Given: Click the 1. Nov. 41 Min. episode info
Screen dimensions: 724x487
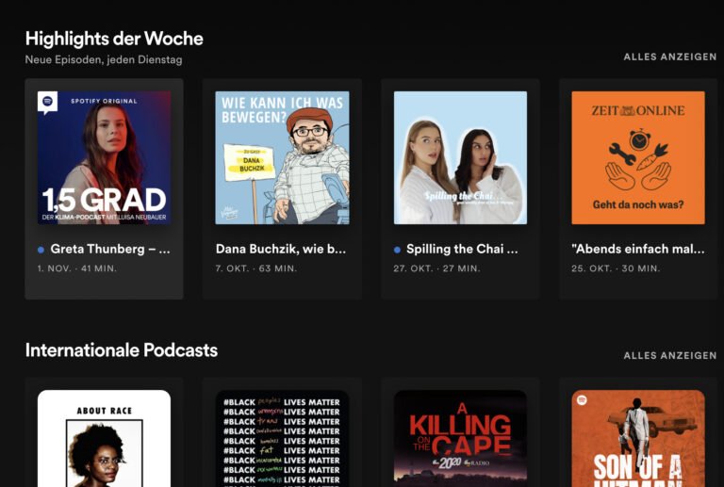Looking at the screenshot, I should tap(77, 268).
